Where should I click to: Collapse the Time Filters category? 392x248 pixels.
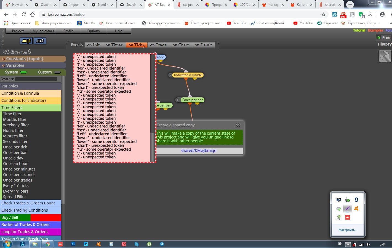[31, 108]
